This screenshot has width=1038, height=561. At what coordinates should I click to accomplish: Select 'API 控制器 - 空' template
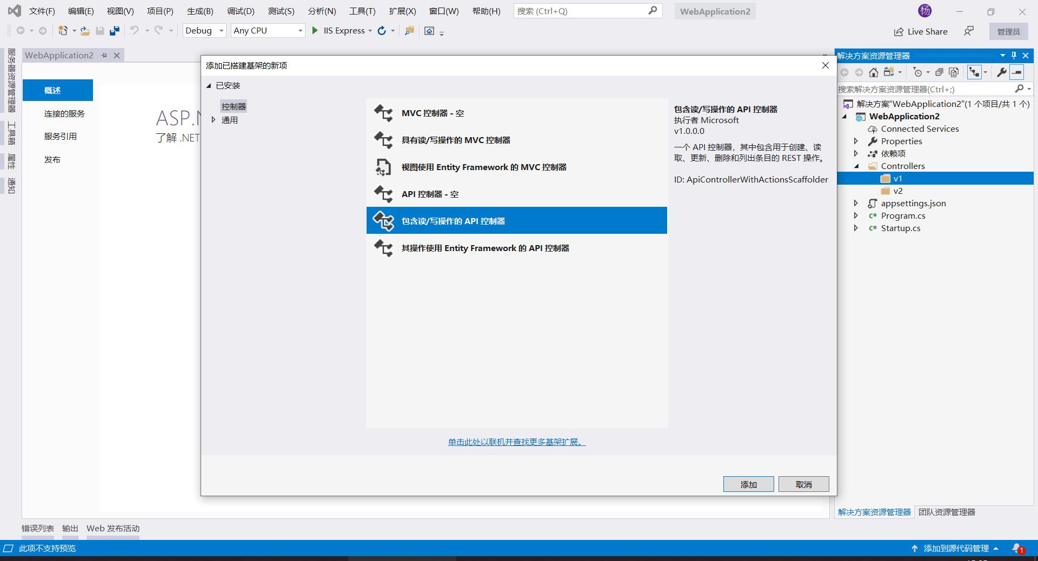[430, 194]
